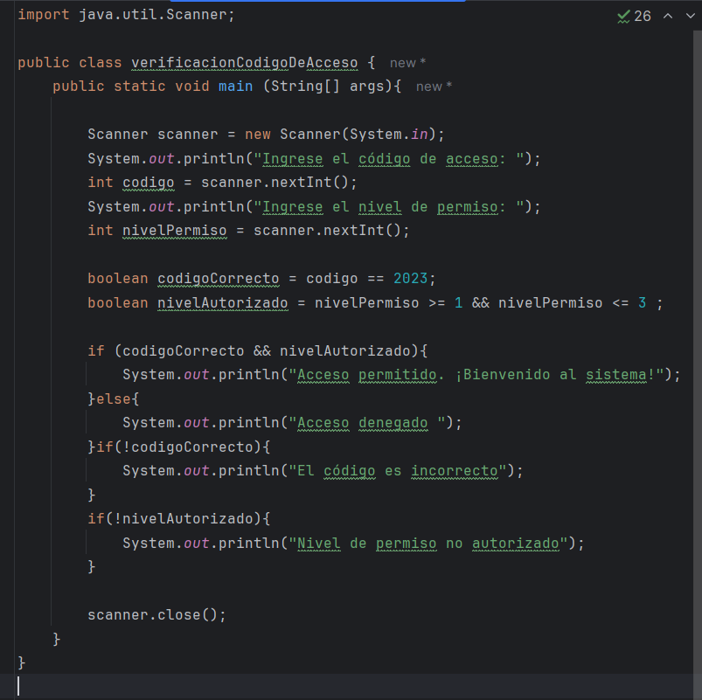The height and width of the screenshot is (700, 702).
Task: Click string 'Ingrese el nivel de permiso: '
Action: tap(389, 207)
